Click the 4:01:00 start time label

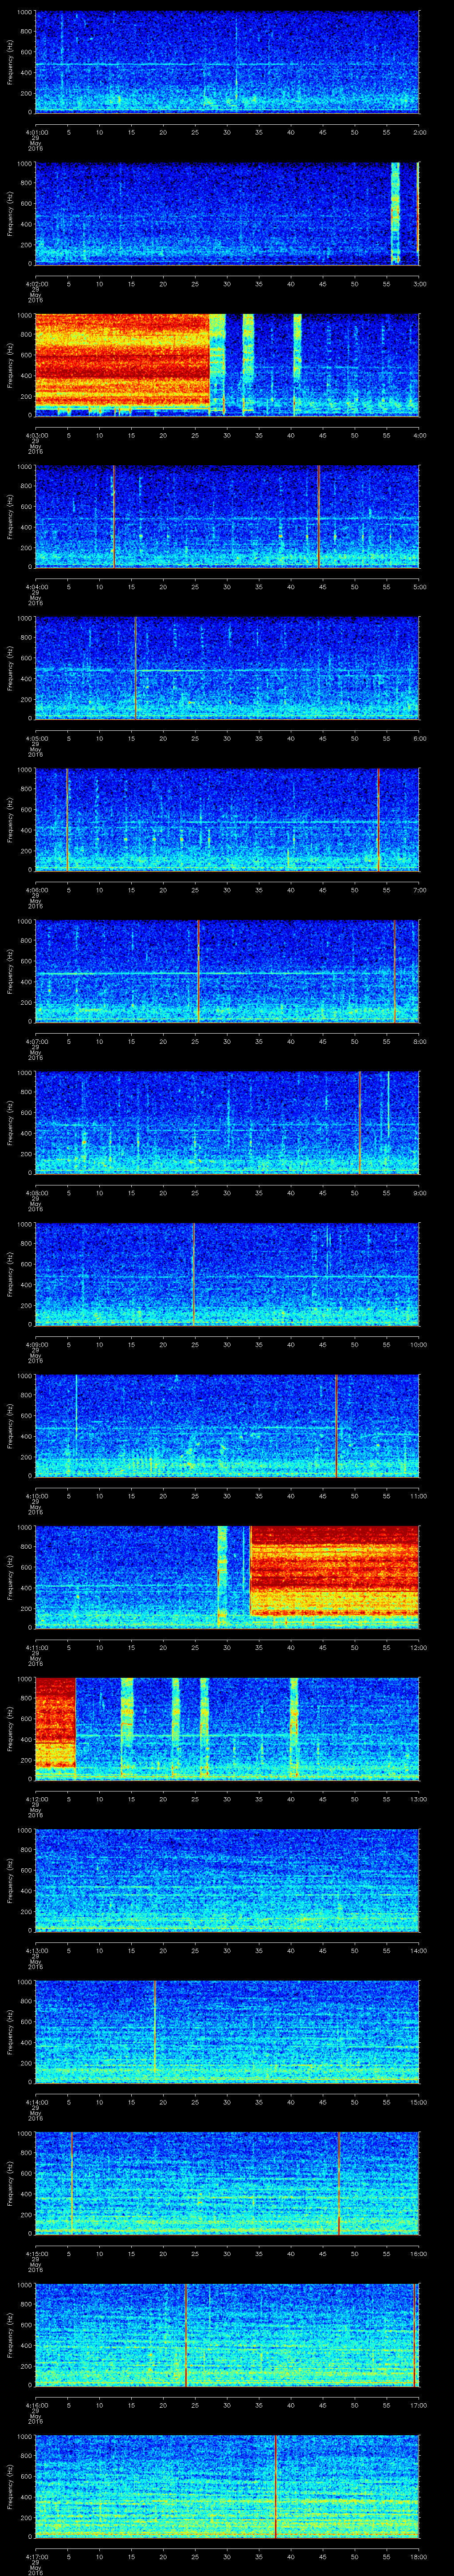(x=36, y=132)
